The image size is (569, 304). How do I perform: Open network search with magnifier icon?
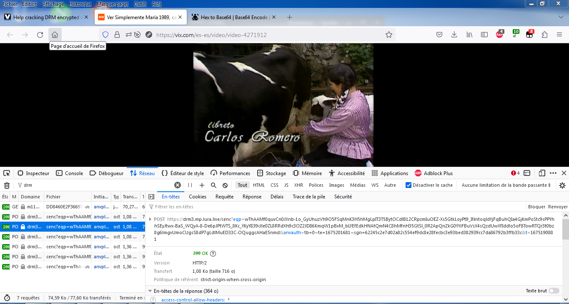click(x=213, y=185)
